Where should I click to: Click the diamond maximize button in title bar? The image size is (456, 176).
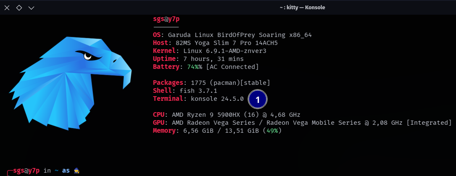point(19,8)
